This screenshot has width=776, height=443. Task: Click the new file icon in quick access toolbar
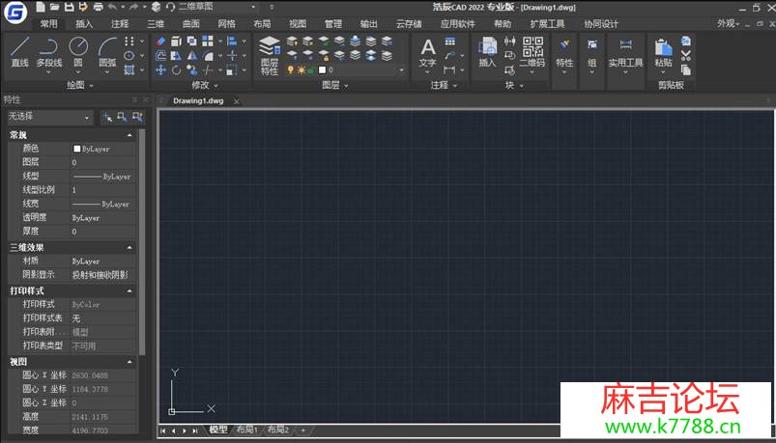tap(41, 7)
